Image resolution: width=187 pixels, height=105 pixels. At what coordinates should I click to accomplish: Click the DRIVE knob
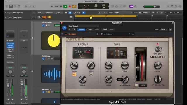tap(74, 65)
